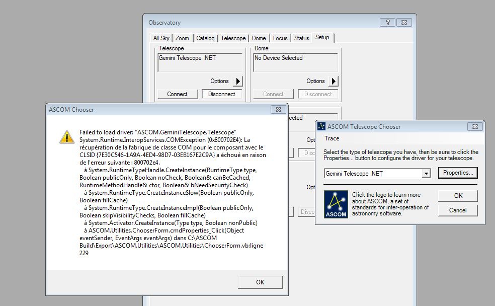Open the driver Properties... button
Screen dimensions: 495x306
click(x=458, y=173)
